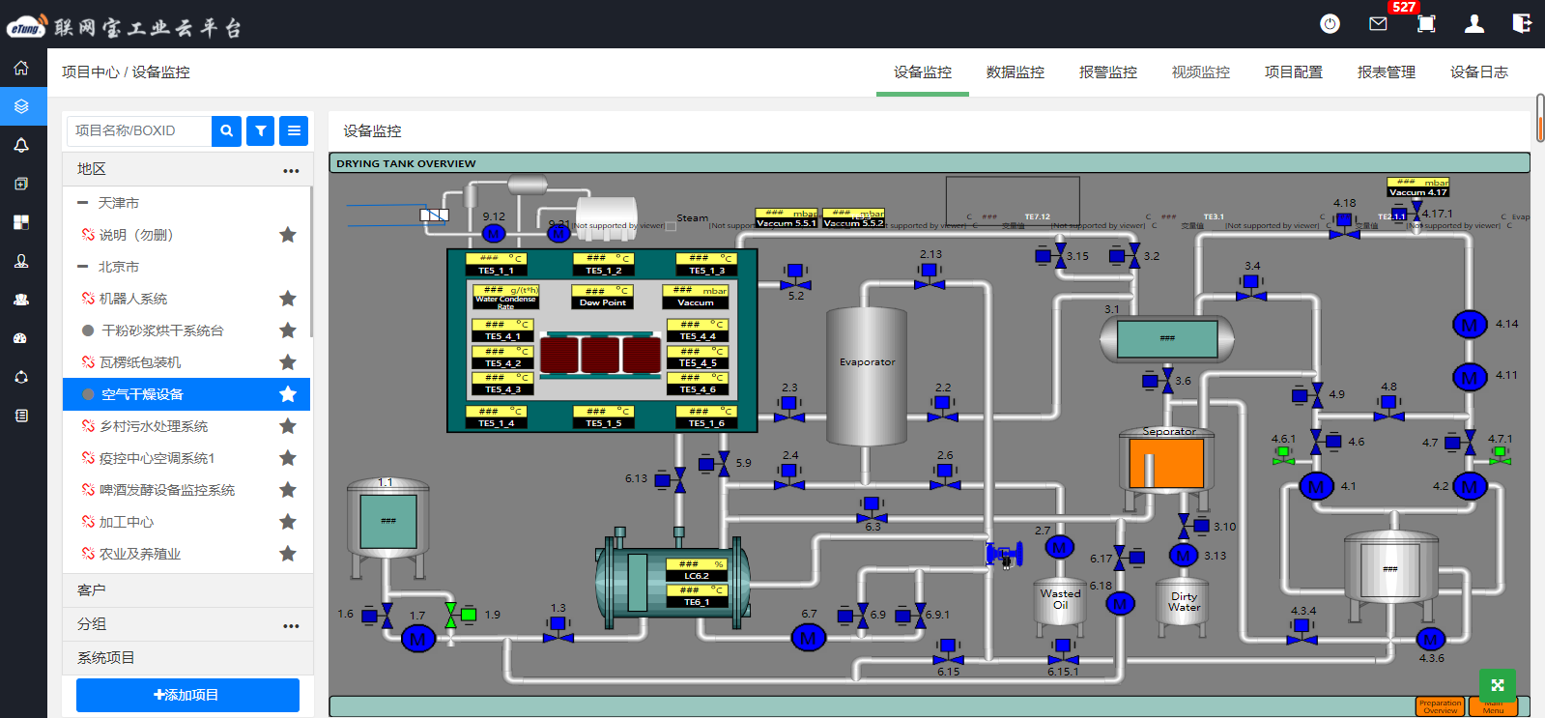Click the page vertical scrollbar
1545x718 pixels.
coord(1540,118)
